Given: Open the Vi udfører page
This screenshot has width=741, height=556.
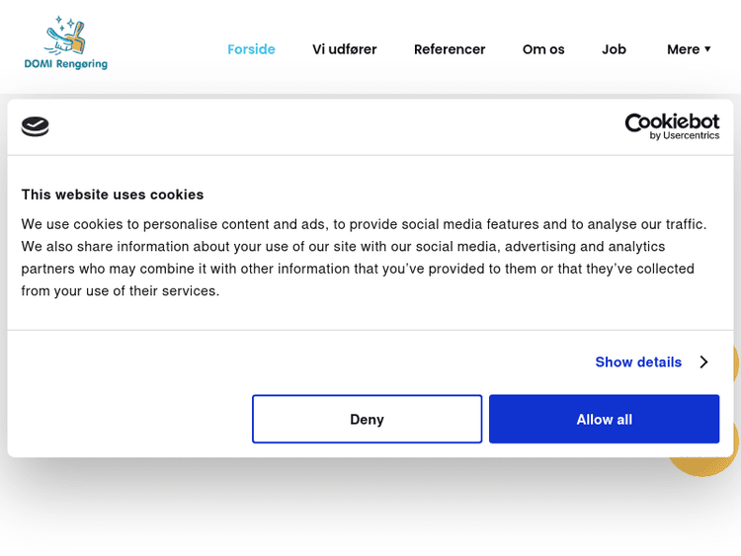Looking at the screenshot, I should click(344, 49).
